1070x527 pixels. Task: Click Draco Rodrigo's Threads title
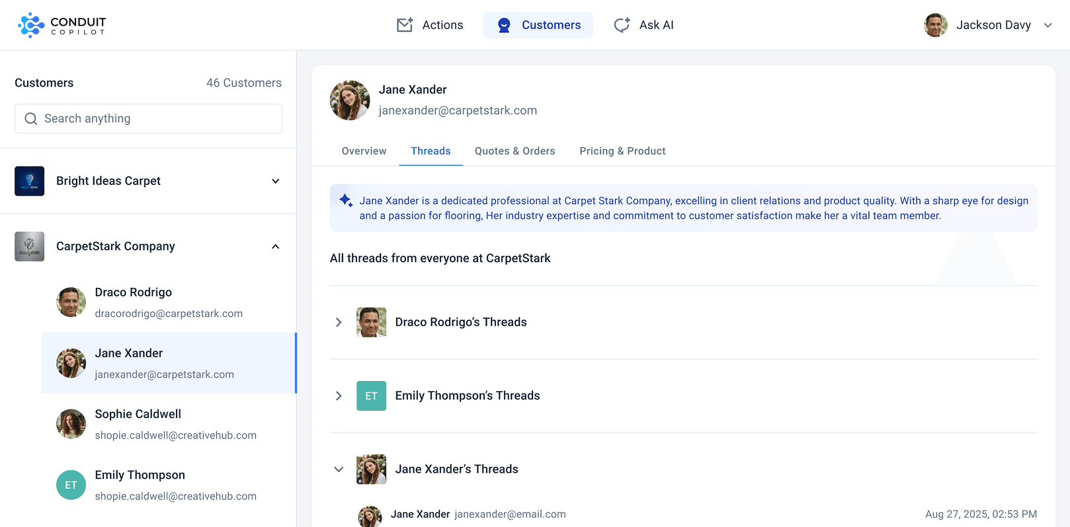461,322
